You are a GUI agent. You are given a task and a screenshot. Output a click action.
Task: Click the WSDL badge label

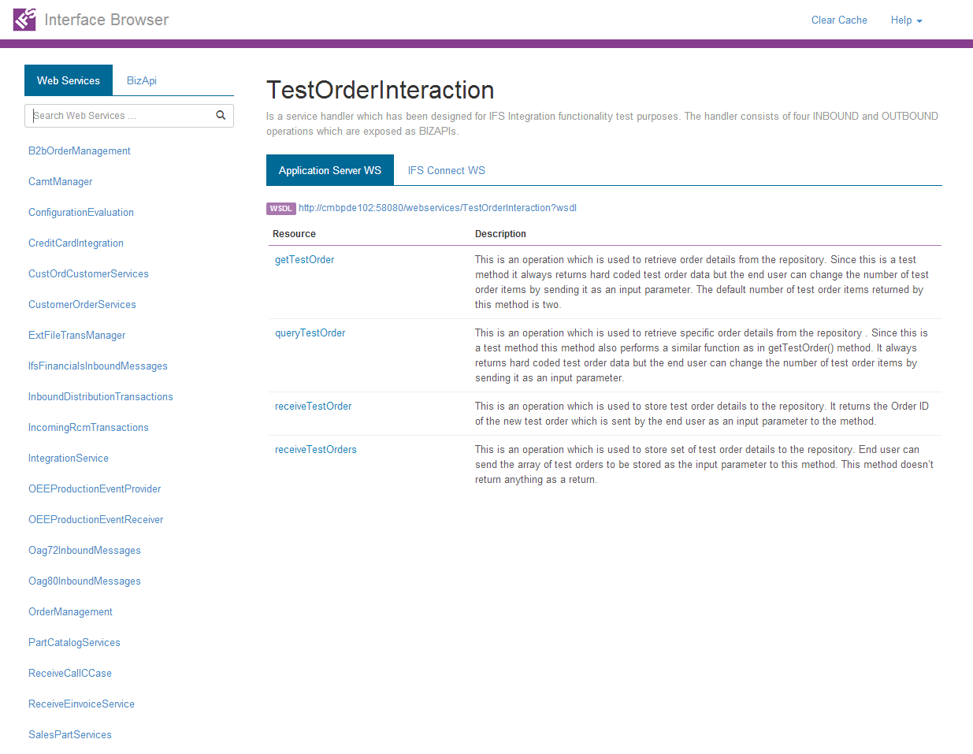click(280, 208)
